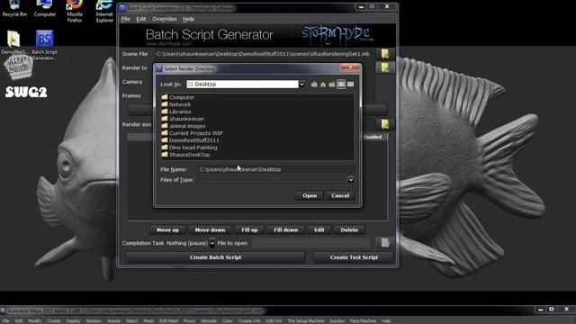Screen dimensions: 576x324
Task: Click the Edit button below the task list
Action: pyautogui.click(x=319, y=230)
